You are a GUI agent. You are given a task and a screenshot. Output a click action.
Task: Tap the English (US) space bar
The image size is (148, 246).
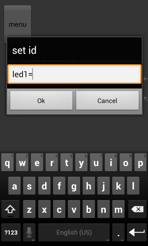point(74,232)
